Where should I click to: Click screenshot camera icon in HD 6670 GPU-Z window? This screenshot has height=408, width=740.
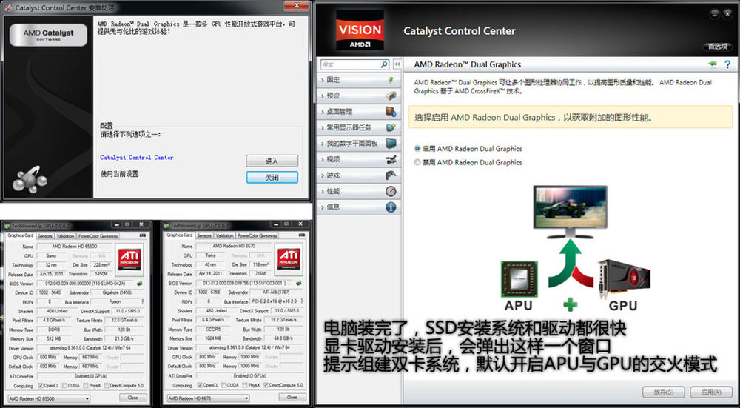[x=302, y=235]
